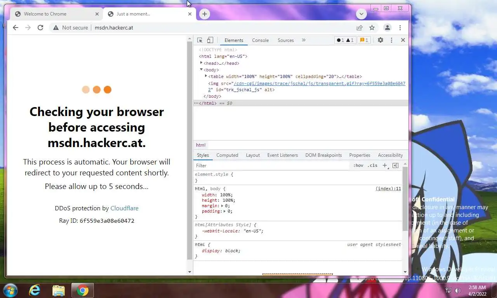497x298 pixels.
Task: Open DevTools settings gear
Action: click(381, 40)
